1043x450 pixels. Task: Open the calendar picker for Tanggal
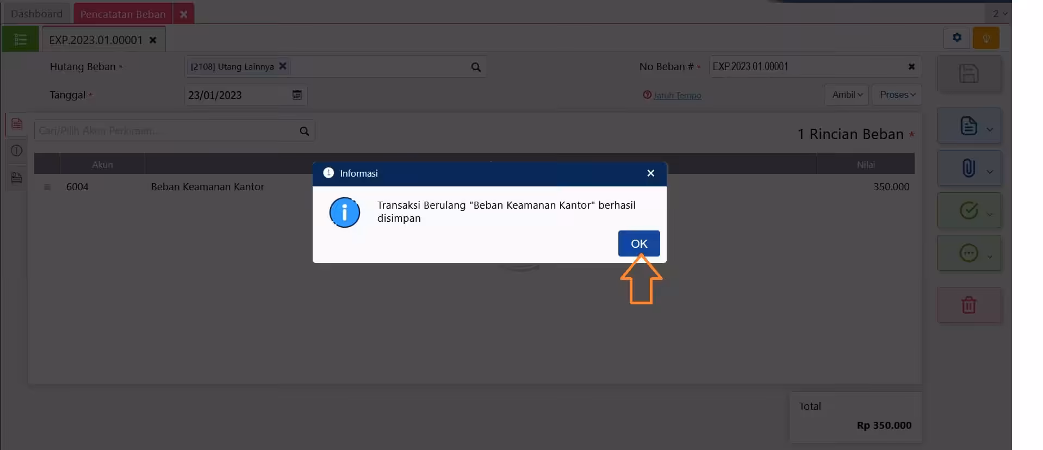tap(297, 95)
